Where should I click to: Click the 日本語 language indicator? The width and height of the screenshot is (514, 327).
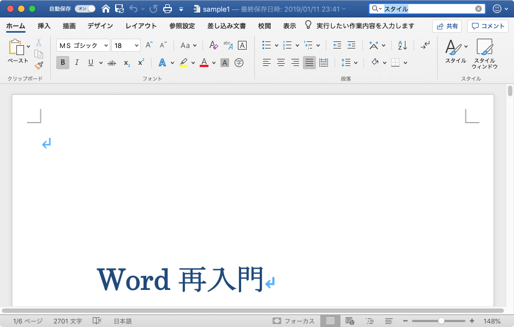point(123,321)
